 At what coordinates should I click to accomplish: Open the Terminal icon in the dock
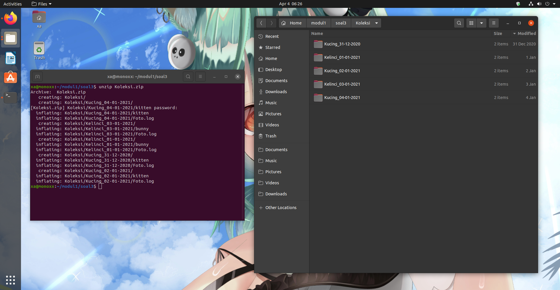click(x=10, y=98)
